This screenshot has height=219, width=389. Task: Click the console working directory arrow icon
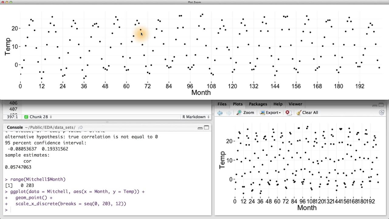pyautogui.click(x=81, y=127)
